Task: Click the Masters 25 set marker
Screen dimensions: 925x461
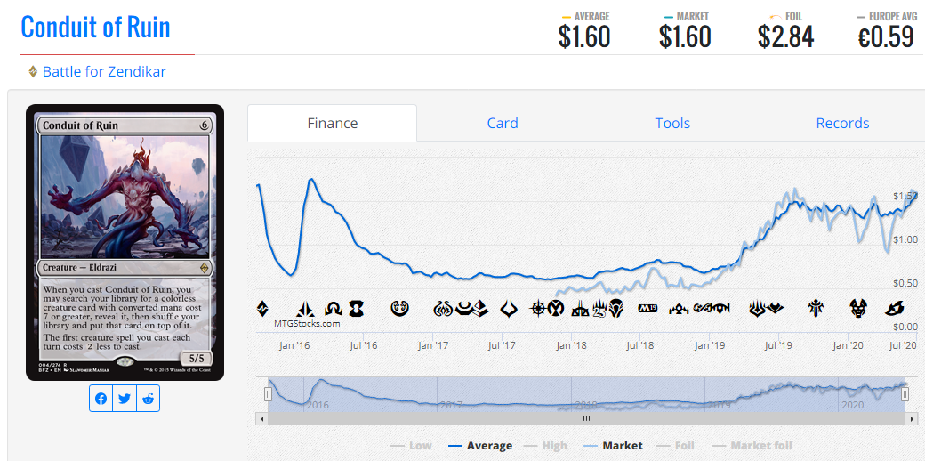Action: pos(600,308)
